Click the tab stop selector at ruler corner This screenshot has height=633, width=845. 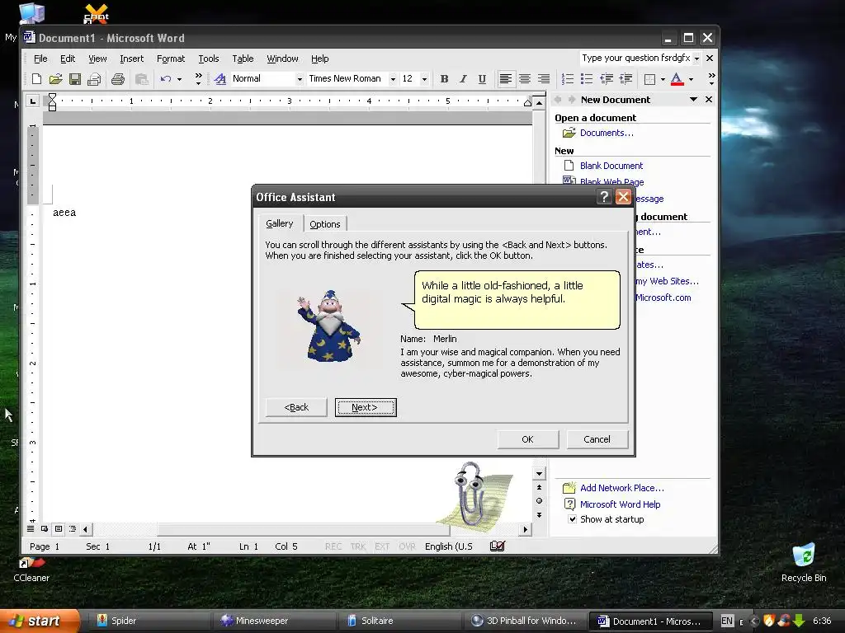pyautogui.click(x=33, y=101)
